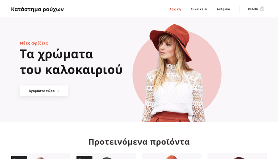The height and width of the screenshot is (159, 278).
Task: Click the black badge on second product
Action: 84,157
